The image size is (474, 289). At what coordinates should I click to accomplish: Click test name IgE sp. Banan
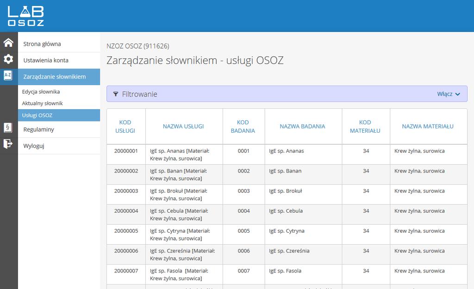[x=285, y=171]
